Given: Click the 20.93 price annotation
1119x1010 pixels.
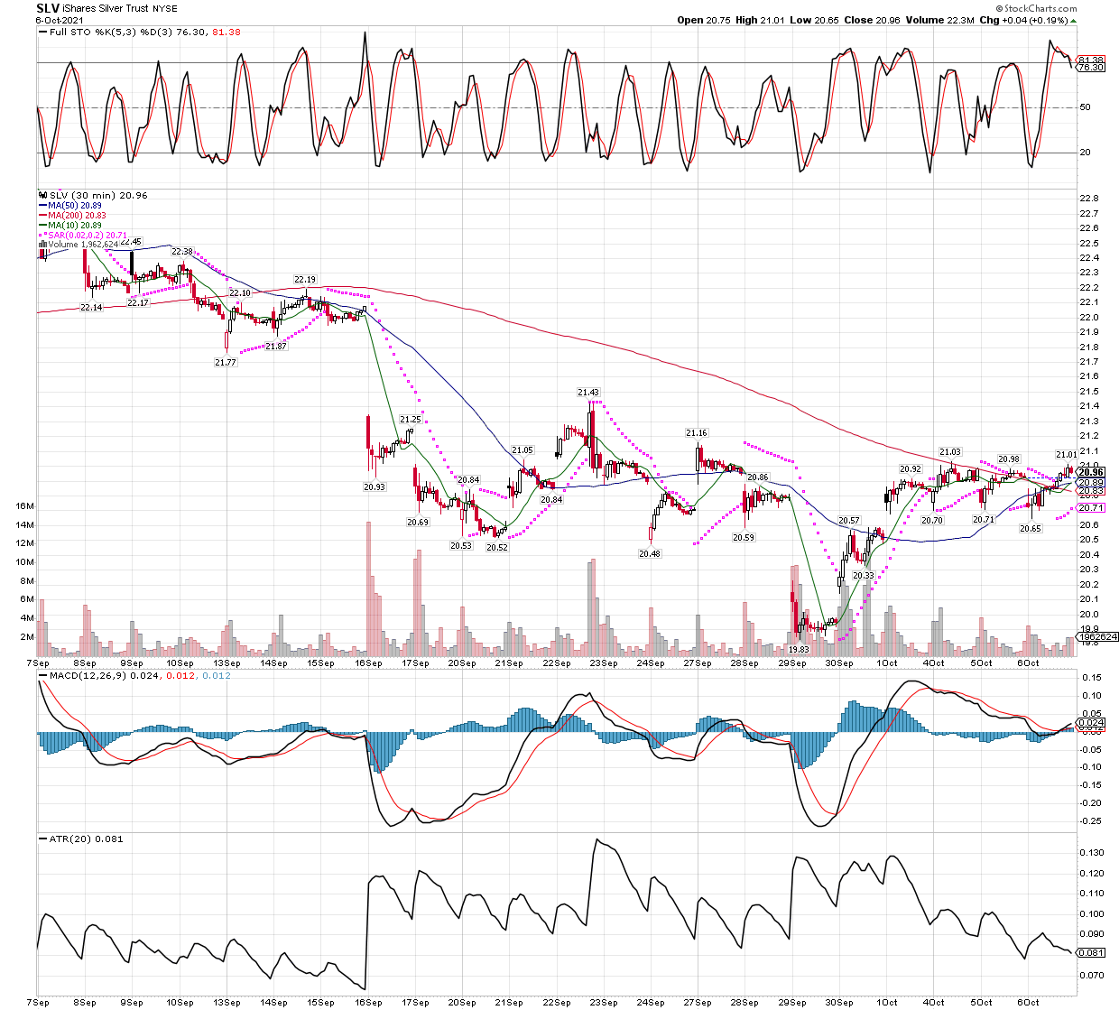Looking at the screenshot, I should [x=375, y=487].
